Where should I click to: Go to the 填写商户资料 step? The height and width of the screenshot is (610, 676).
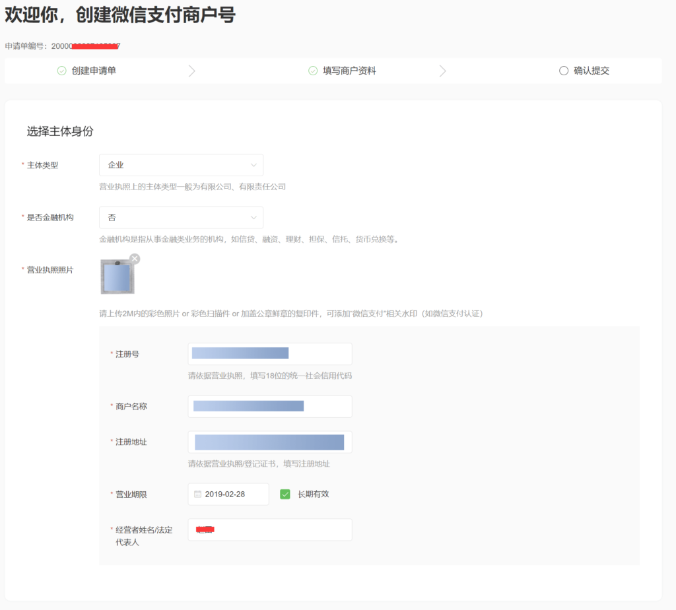coord(349,71)
